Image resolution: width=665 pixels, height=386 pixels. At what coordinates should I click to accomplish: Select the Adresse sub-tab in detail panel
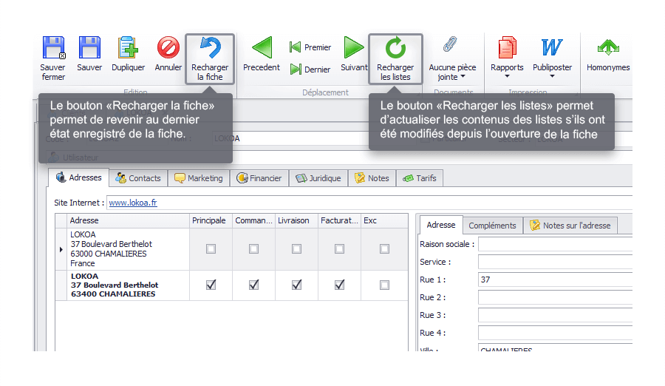tap(440, 225)
